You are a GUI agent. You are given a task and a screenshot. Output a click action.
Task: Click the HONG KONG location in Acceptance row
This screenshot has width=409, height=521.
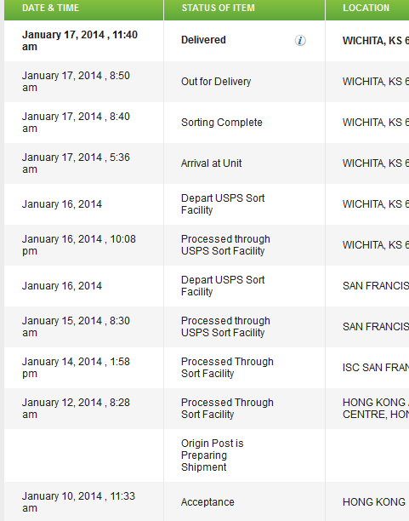[x=374, y=502]
